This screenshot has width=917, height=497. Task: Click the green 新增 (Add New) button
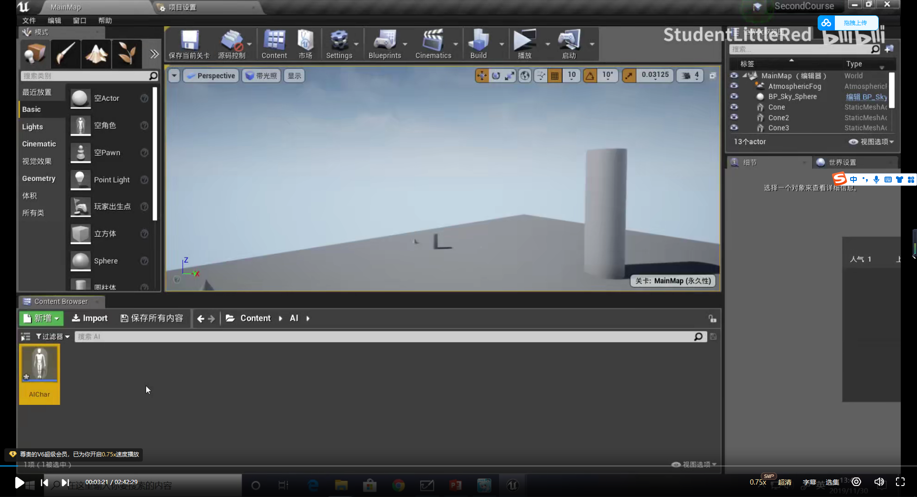pyautogui.click(x=41, y=318)
